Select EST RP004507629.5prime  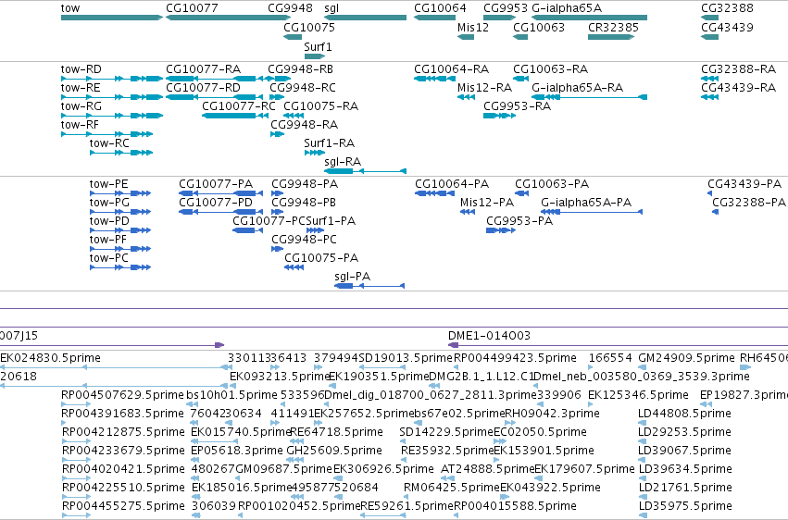point(76,404)
